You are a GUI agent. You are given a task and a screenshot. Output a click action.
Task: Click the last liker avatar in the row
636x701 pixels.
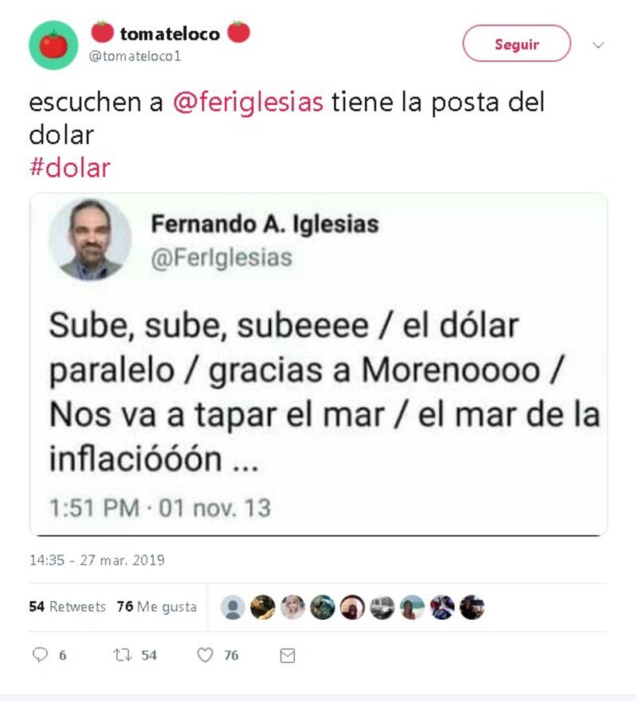[x=472, y=607]
